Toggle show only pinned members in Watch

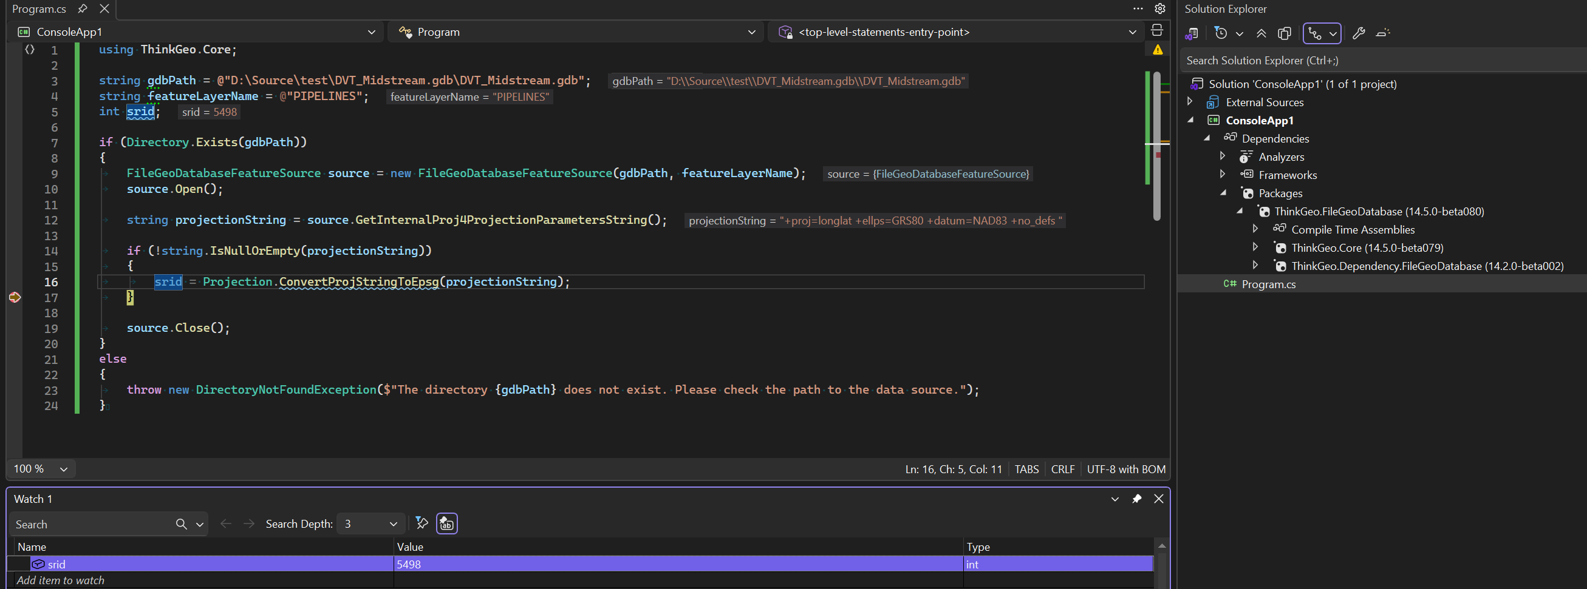tap(421, 523)
